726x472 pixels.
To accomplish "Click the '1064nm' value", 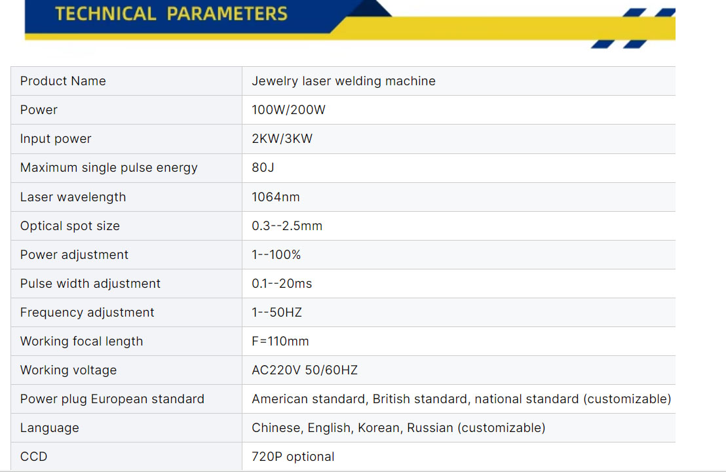I will coord(275,197).
